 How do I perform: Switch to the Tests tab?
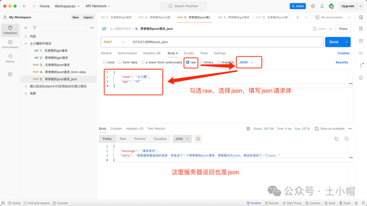pyautogui.click(x=204, y=53)
